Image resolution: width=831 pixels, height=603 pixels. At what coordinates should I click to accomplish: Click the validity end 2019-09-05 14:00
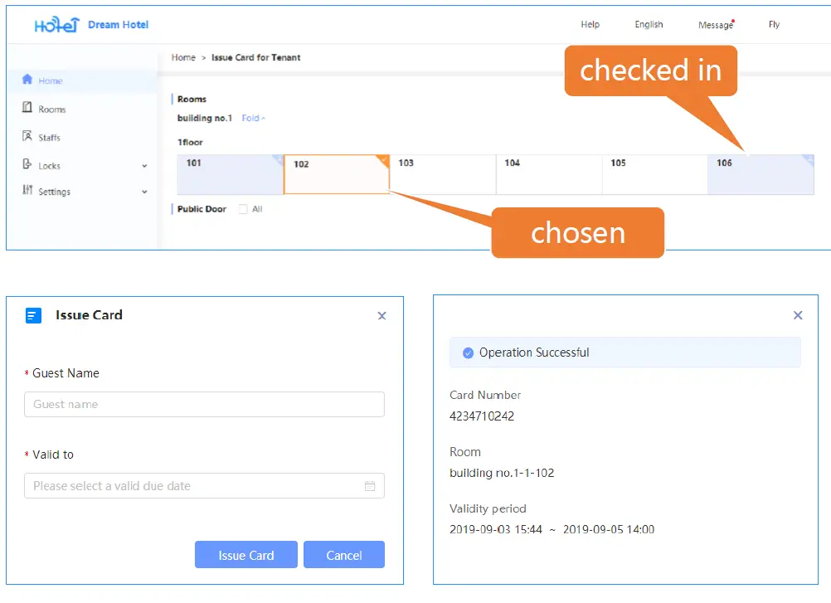609,529
